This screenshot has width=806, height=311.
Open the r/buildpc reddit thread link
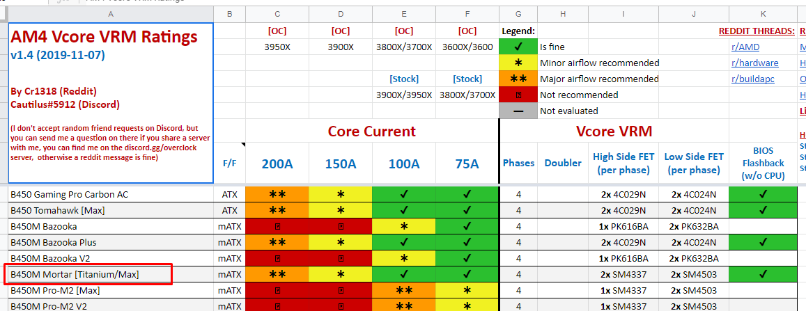[752, 79]
